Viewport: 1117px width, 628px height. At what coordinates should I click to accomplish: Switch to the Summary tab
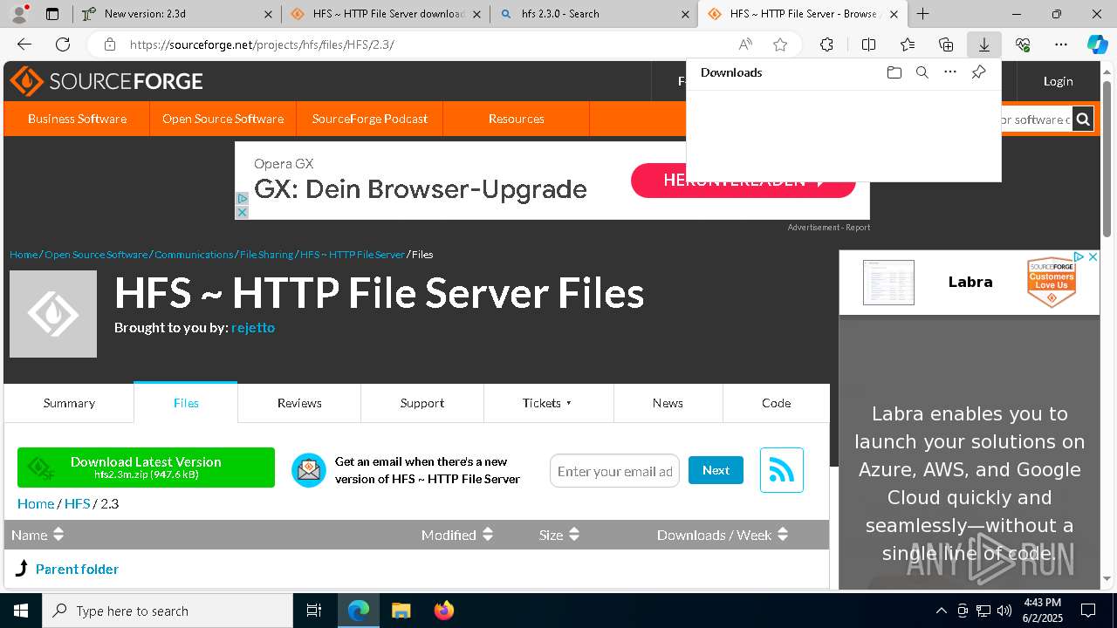69,403
